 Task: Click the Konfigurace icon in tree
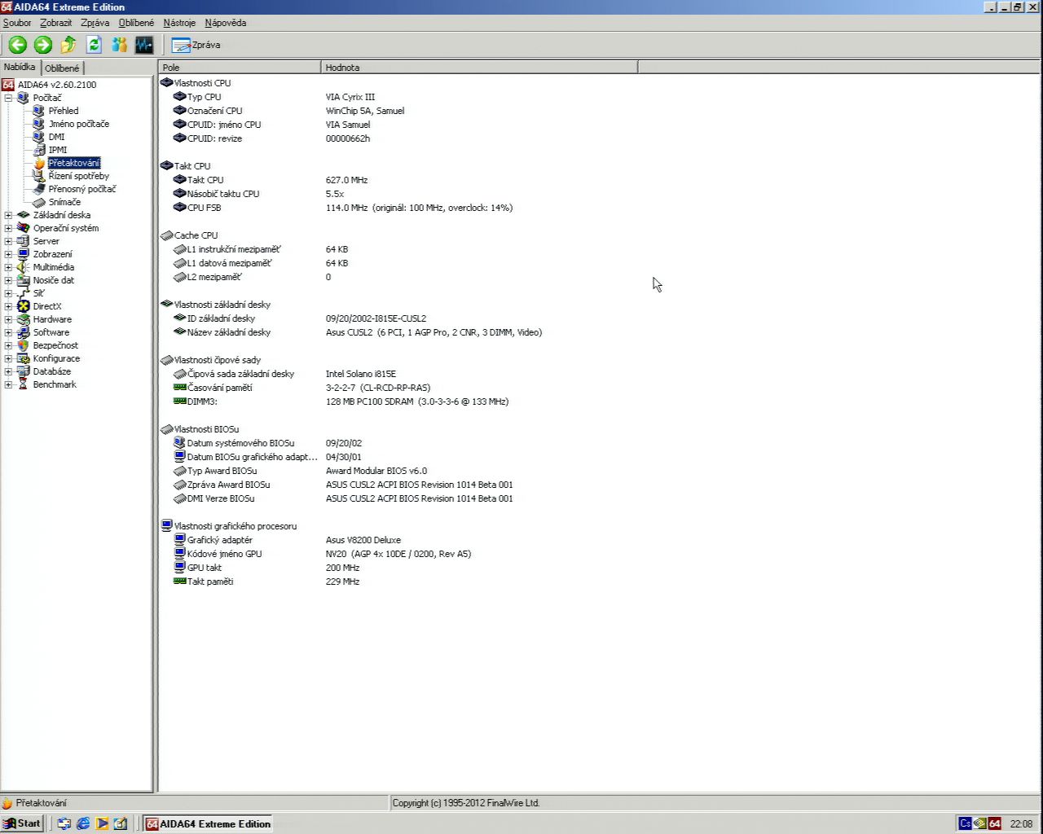coord(24,358)
